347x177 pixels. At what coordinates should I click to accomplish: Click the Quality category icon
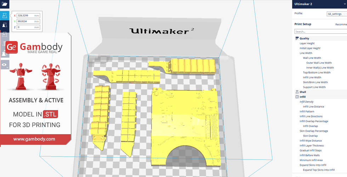pos(297,38)
